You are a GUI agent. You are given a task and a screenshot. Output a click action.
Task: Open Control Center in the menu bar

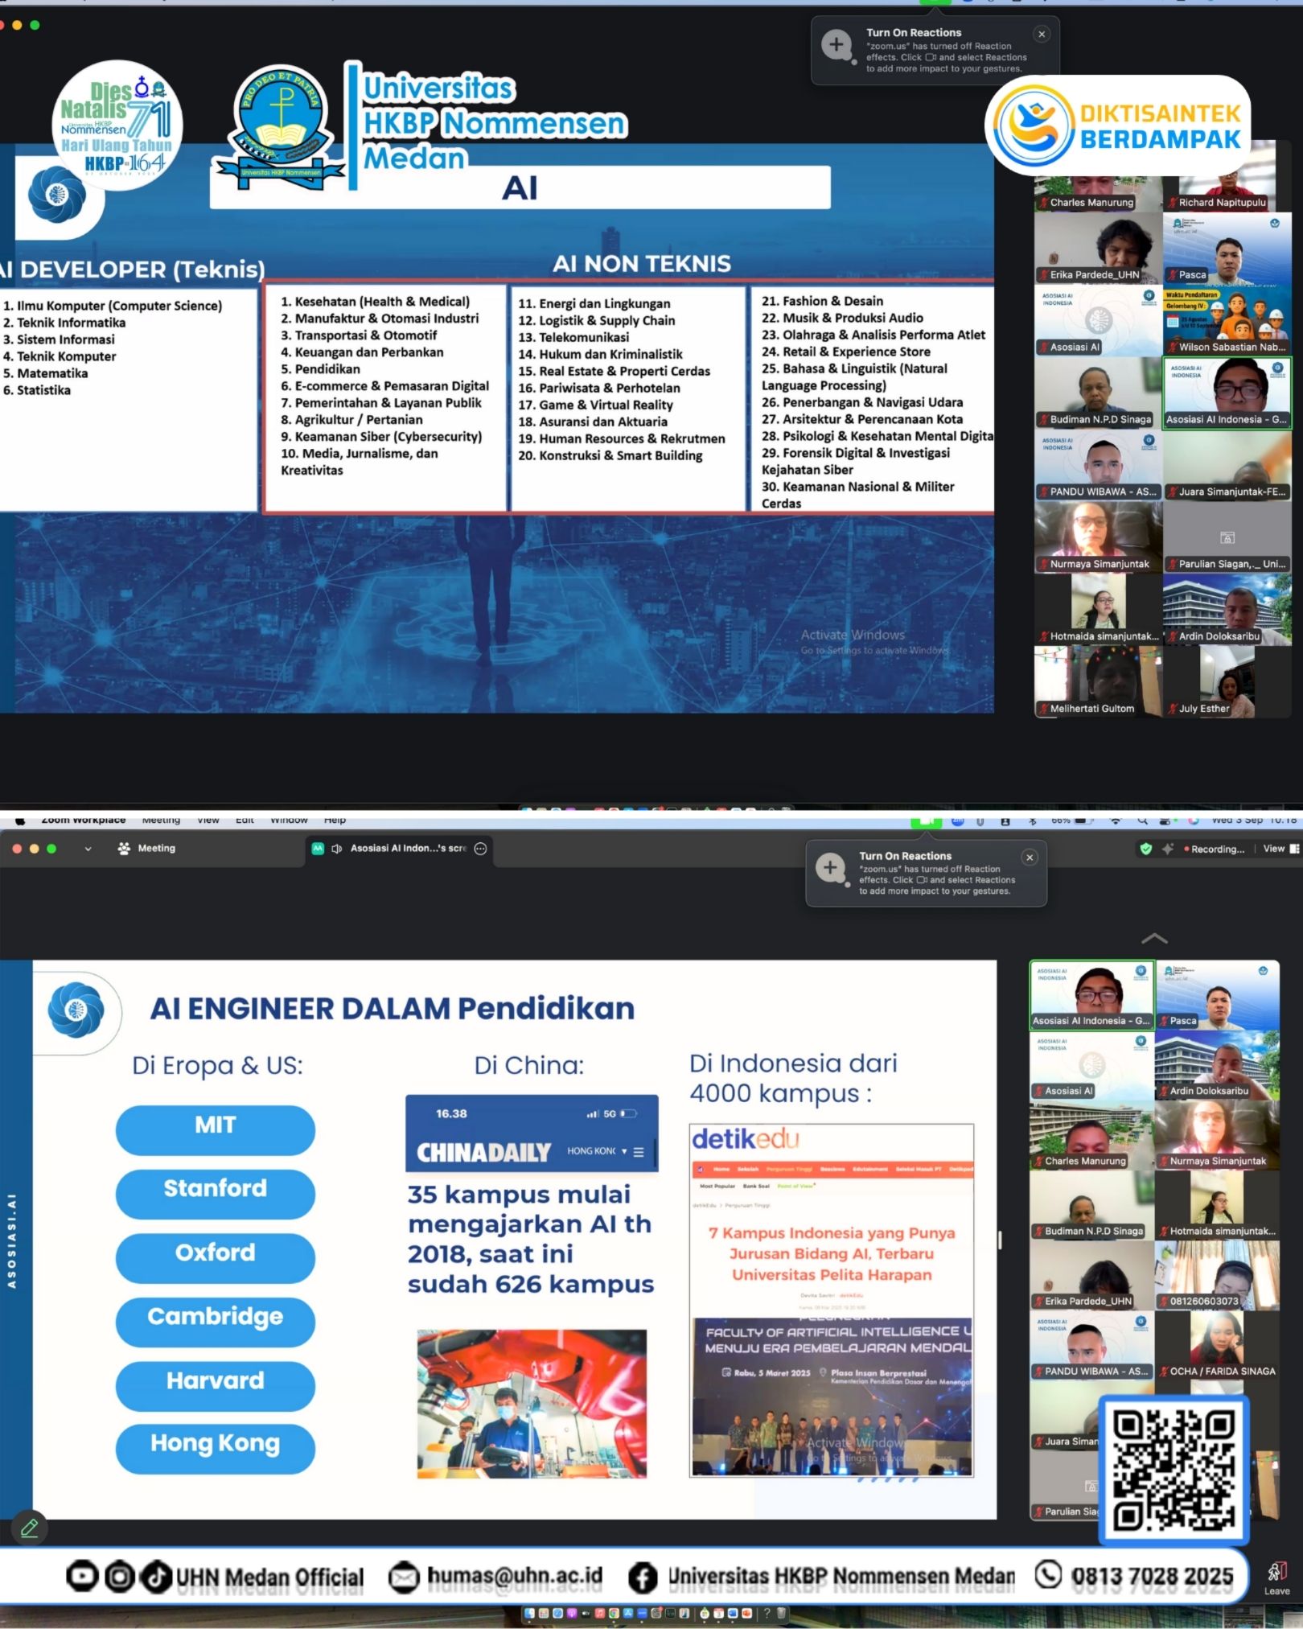tap(1165, 821)
